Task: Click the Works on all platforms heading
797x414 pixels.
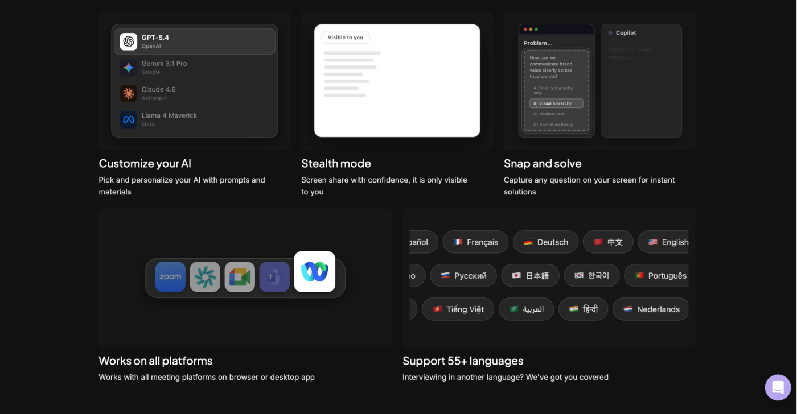Action: (155, 361)
